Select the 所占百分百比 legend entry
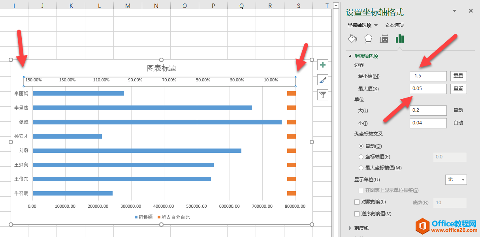This screenshot has height=237, width=480. 173,217
